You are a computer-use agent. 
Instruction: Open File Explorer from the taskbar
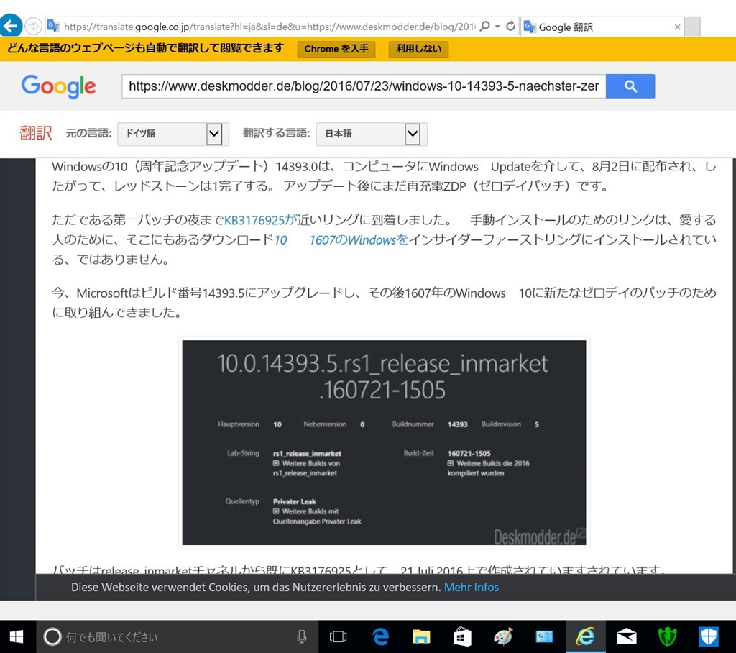421,637
